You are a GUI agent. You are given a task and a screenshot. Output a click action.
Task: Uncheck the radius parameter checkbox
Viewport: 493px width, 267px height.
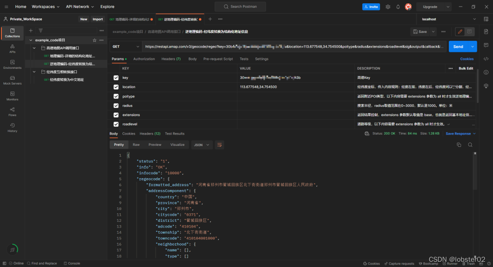pyautogui.click(x=116, y=105)
